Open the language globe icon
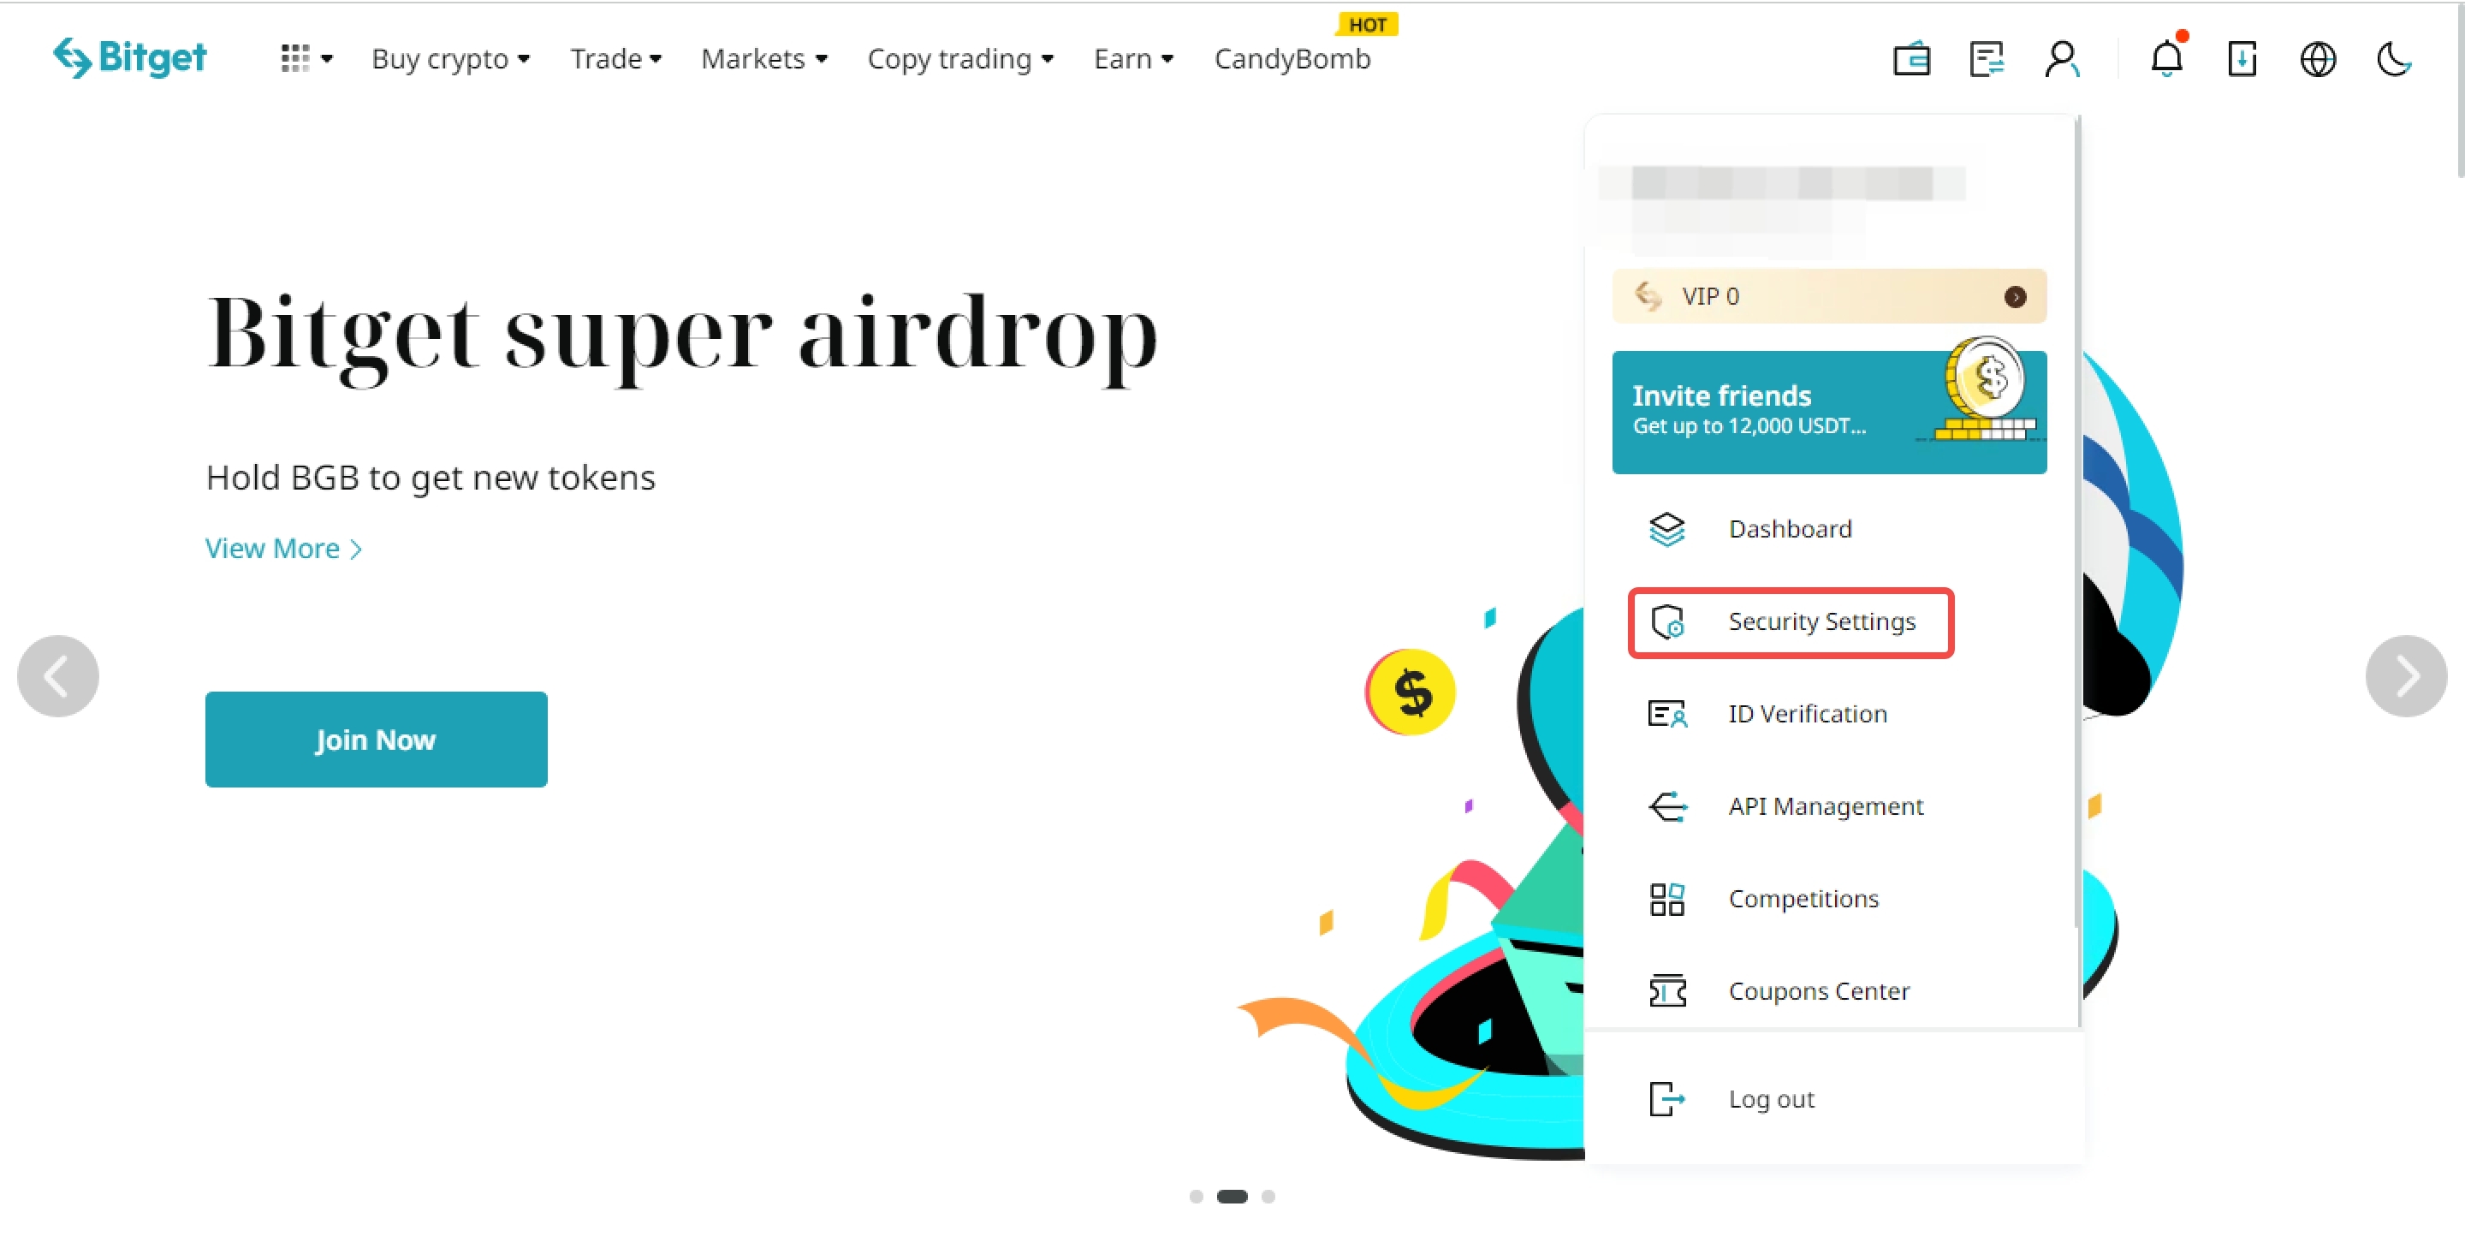 2318,59
